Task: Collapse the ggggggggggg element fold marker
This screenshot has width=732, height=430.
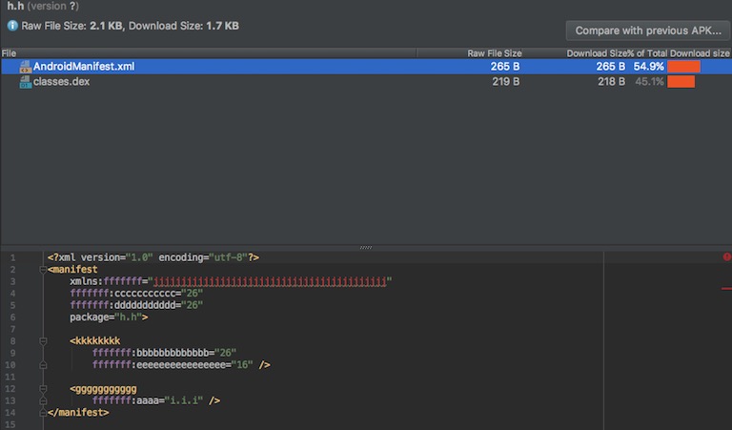Action: click(x=43, y=389)
